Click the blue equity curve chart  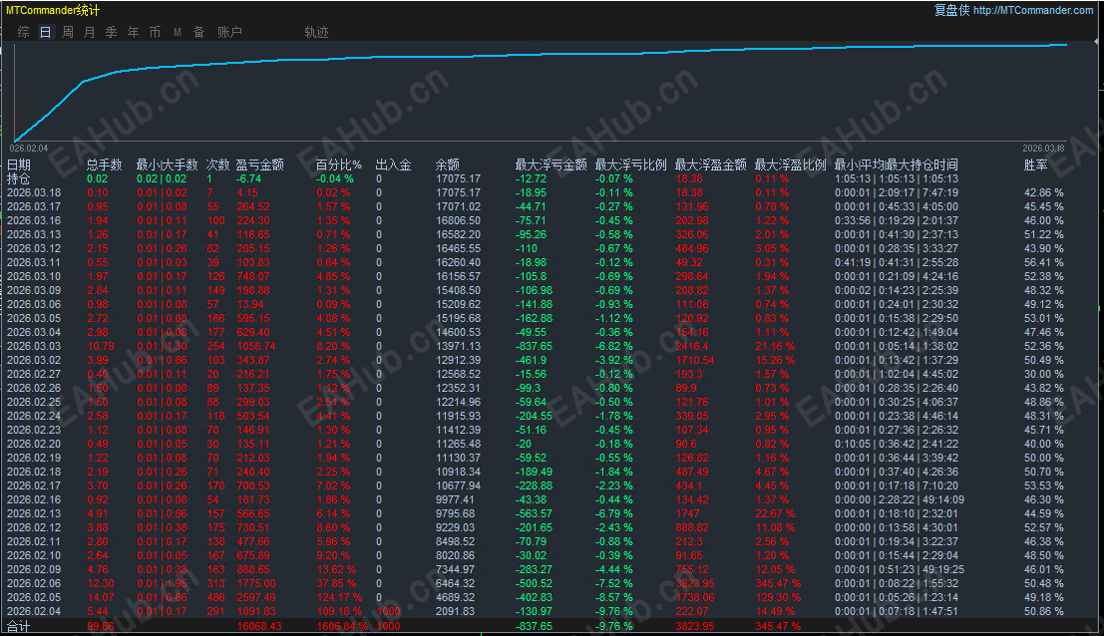(540, 92)
